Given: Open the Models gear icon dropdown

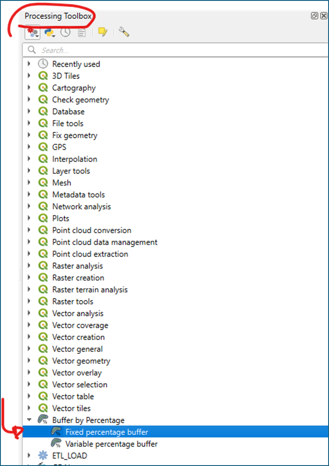Looking at the screenshot, I should coord(32,33).
